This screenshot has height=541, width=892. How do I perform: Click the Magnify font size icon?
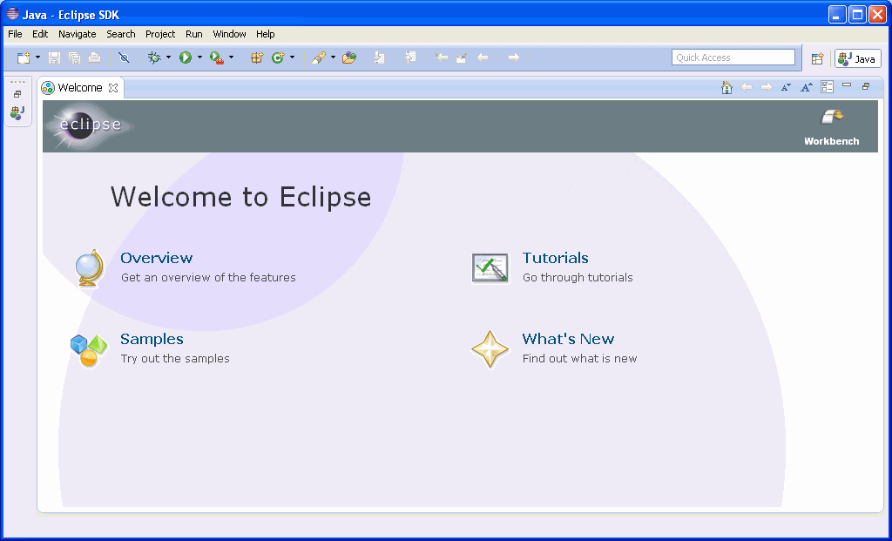click(x=806, y=87)
